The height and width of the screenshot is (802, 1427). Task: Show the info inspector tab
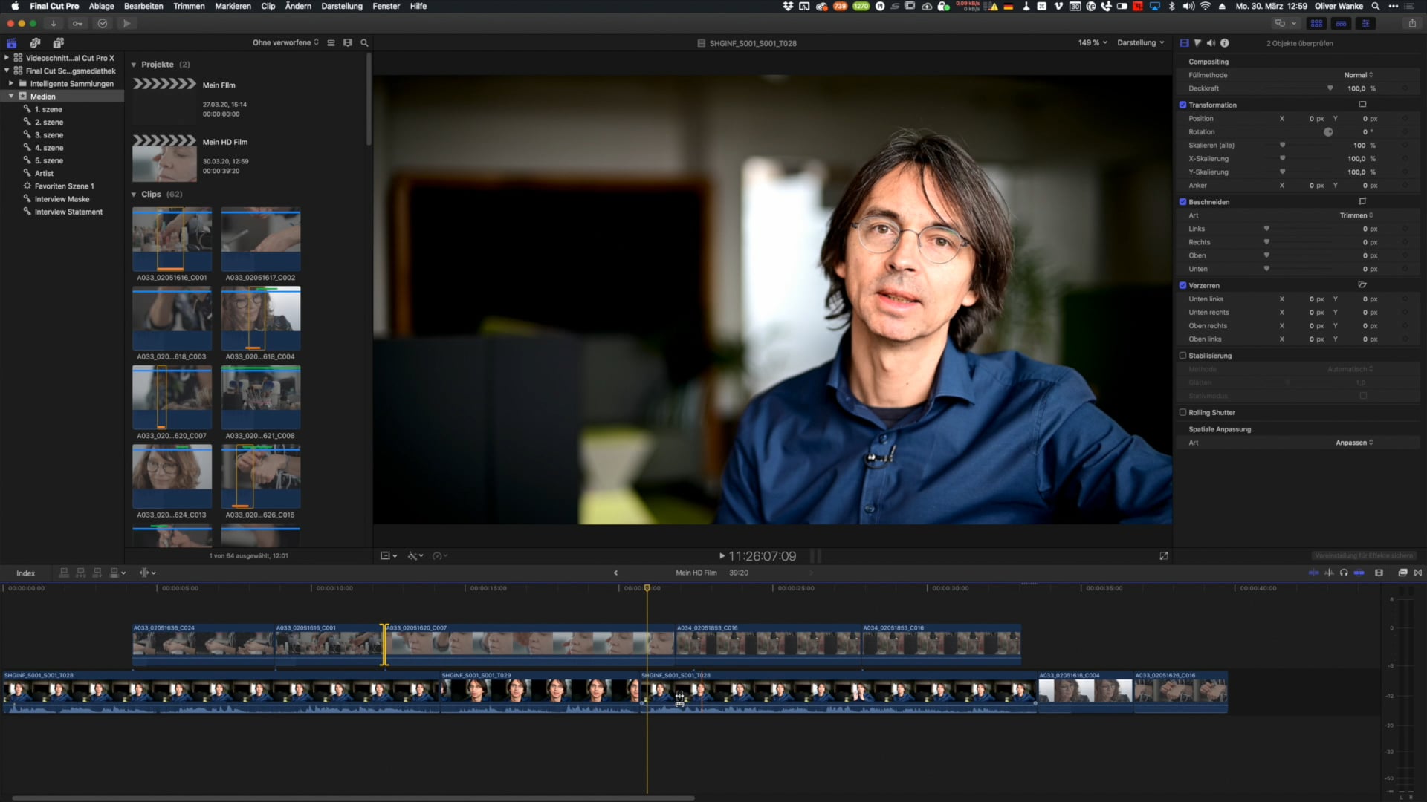tap(1225, 43)
